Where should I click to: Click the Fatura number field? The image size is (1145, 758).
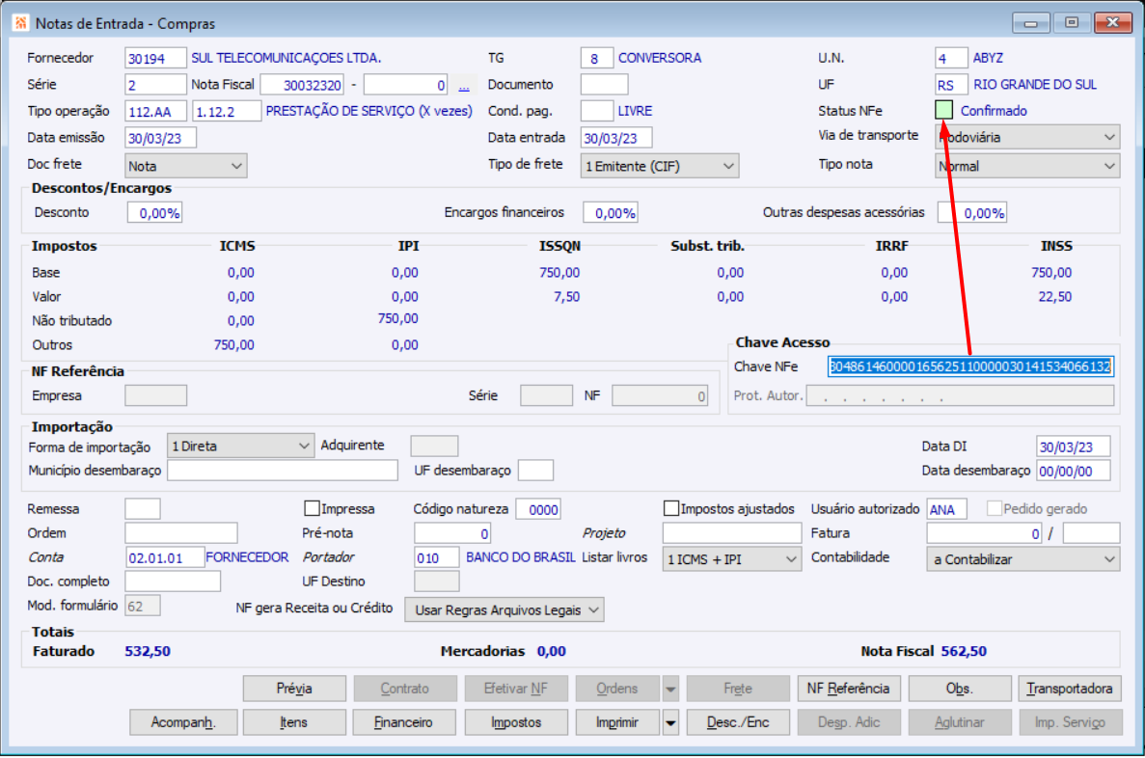(x=984, y=533)
